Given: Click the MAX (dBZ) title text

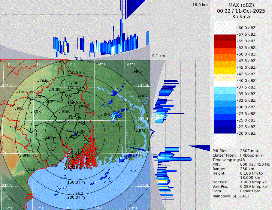Looking at the screenshot, I should [x=241, y=5].
